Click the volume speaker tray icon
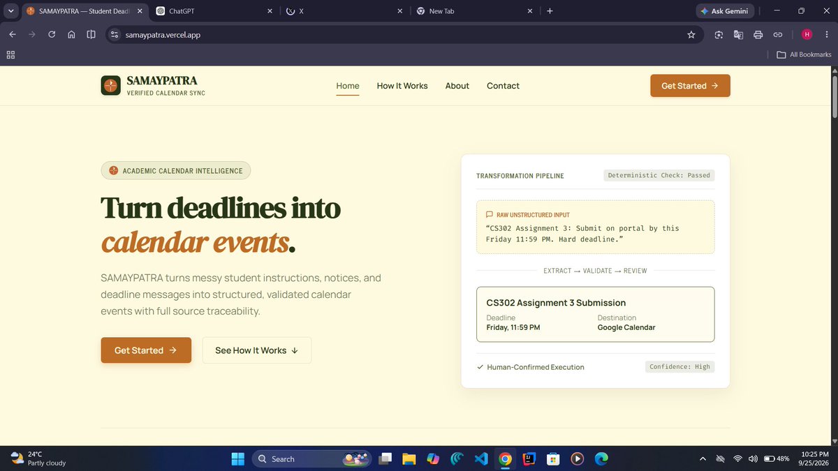838x471 pixels. (753, 458)
